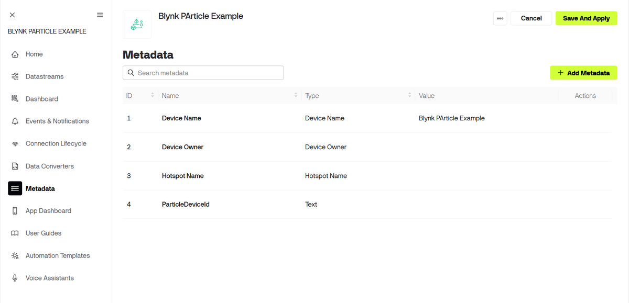The height and width of the screenshot is (303, 629).
Task: Open the Dashboard section
Action: [42, 99]
